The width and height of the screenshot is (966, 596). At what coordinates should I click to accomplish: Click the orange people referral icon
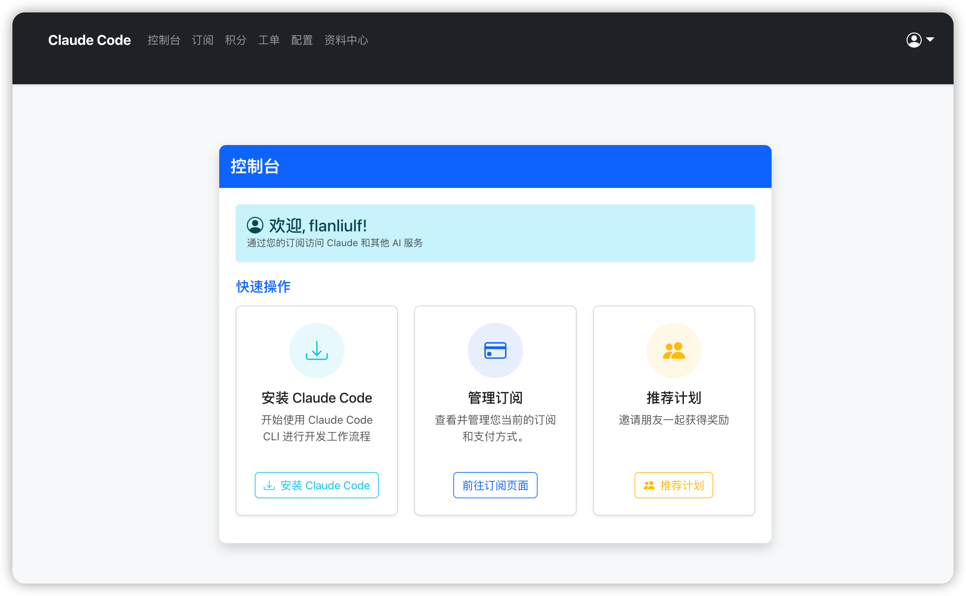pyautogui.click(x=674, y=350)
